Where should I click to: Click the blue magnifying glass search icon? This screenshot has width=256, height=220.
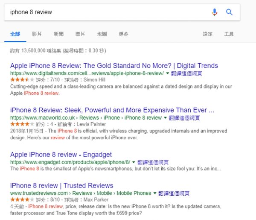(x=229, y=12)
